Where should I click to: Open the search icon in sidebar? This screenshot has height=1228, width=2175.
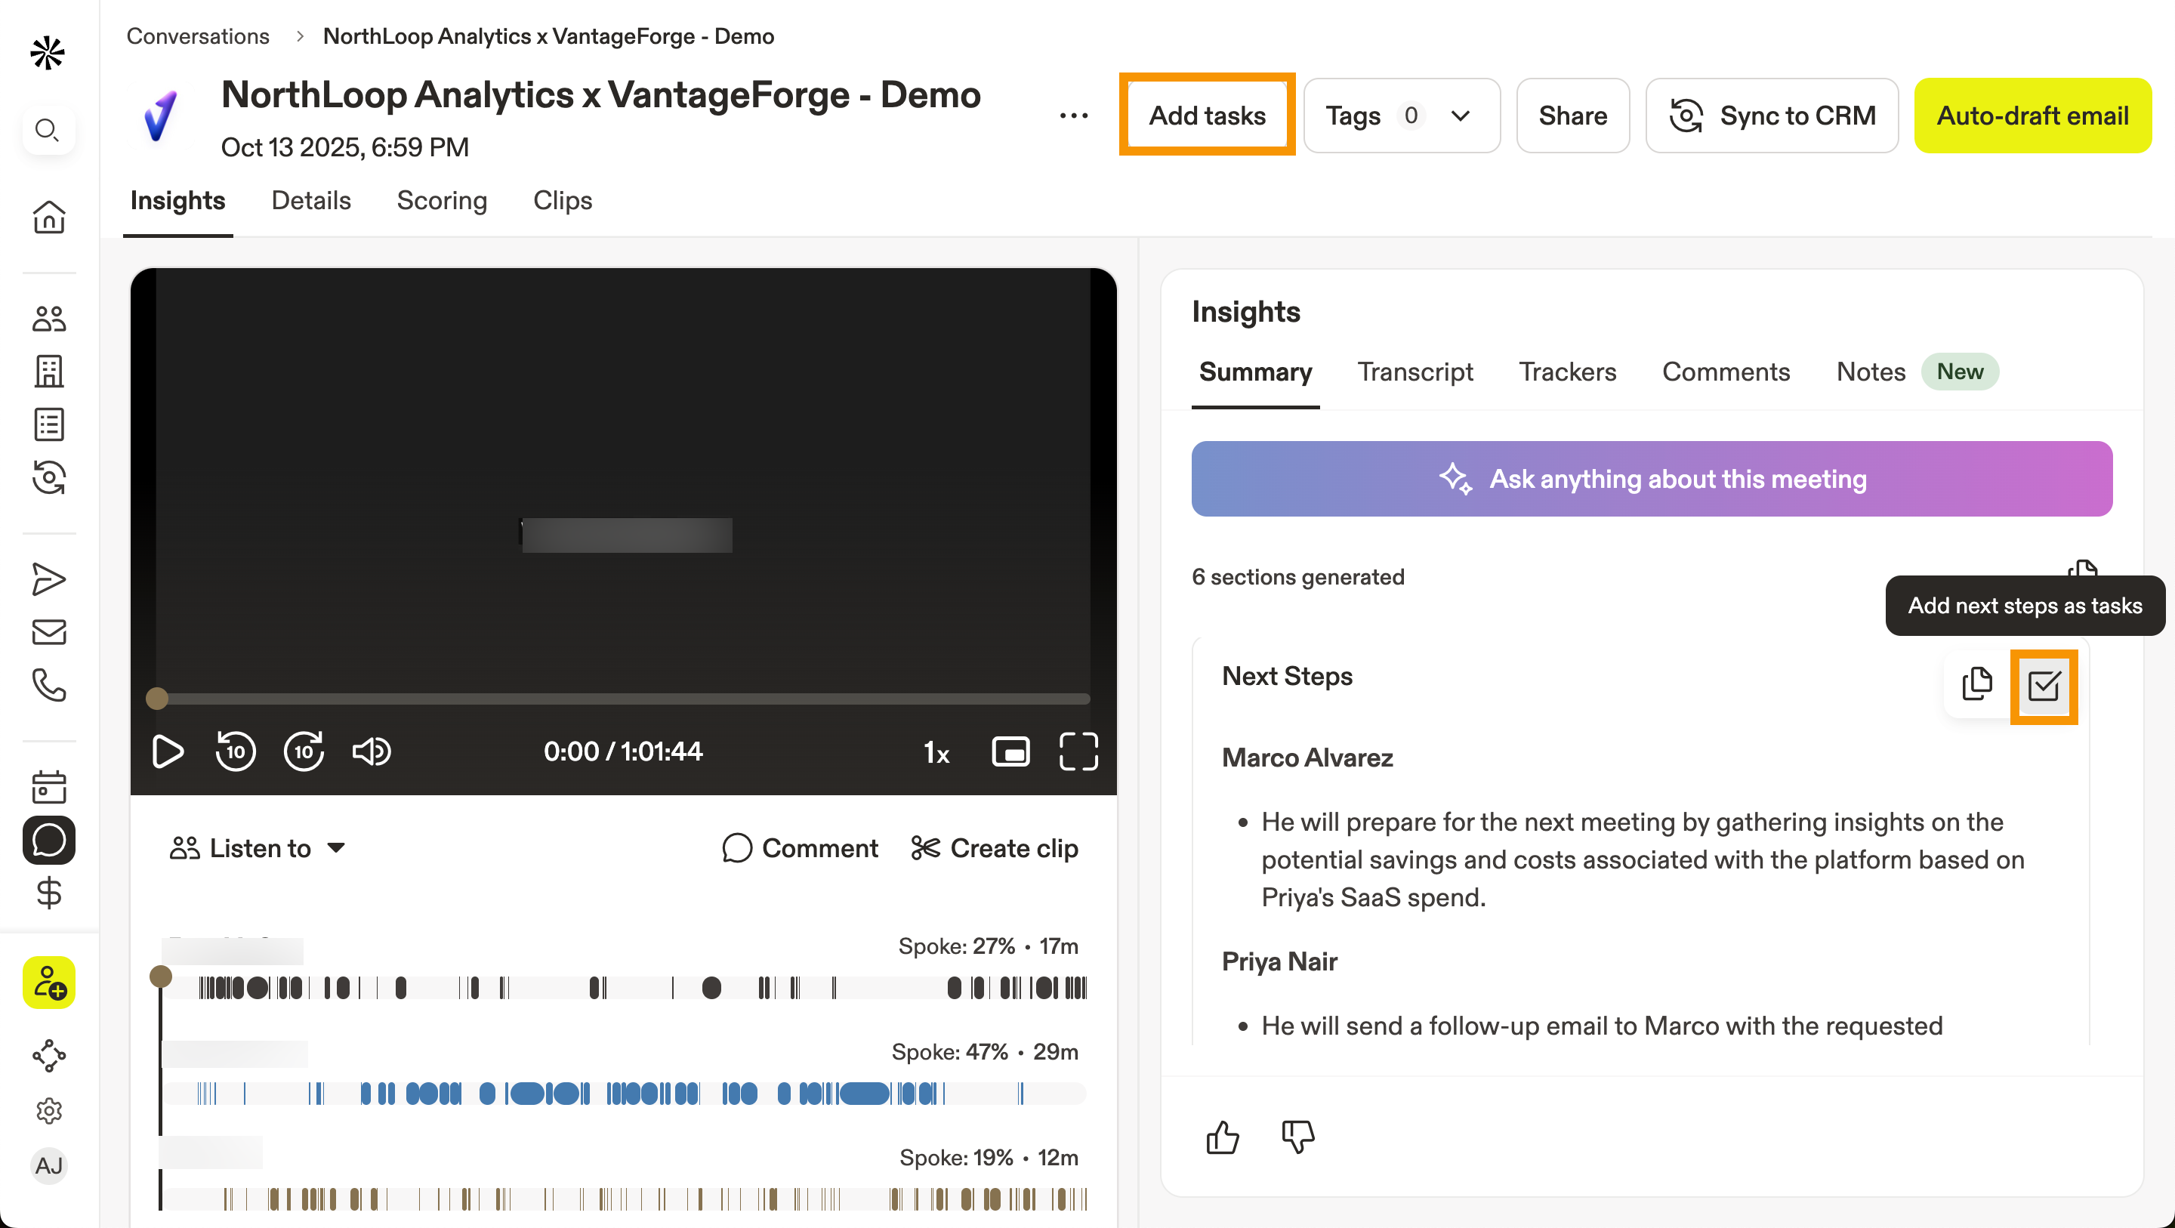(x=48, y=130)
